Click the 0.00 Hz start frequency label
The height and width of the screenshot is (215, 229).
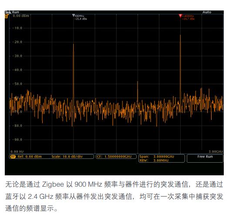pyautogui.click(x=17, y=151)
